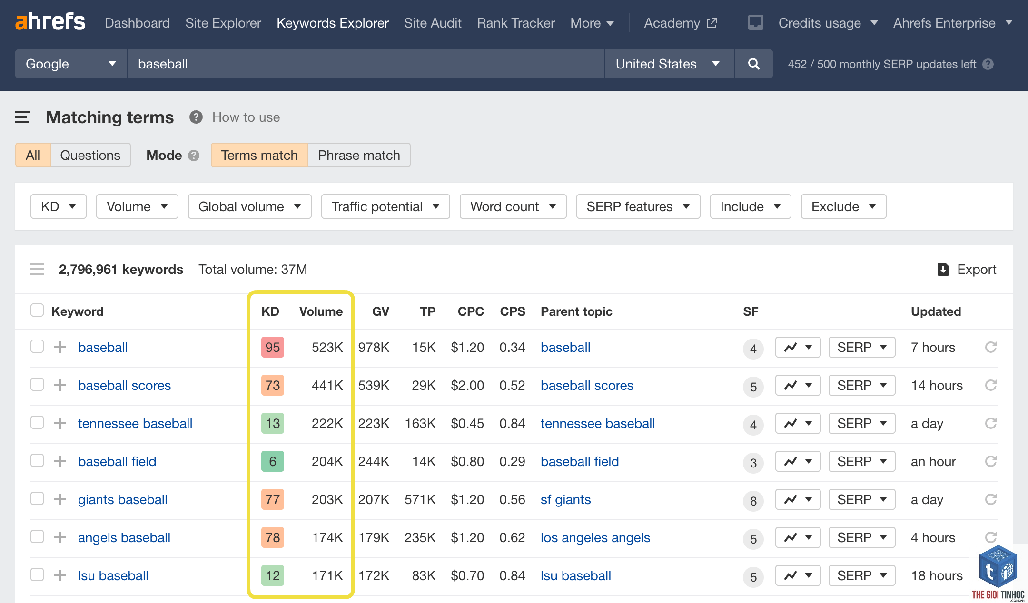Toggle the select-all Keyword header checkbox
This screenshot has height=603, width=1028.
37,311
